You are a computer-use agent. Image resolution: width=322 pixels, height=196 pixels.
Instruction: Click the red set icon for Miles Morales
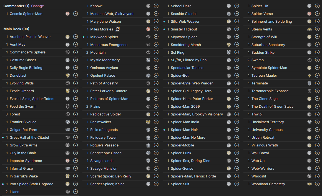click(x=148, y=29)
